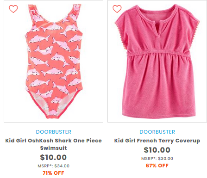Select the MSRP $30.00 text

coord(157,159)
